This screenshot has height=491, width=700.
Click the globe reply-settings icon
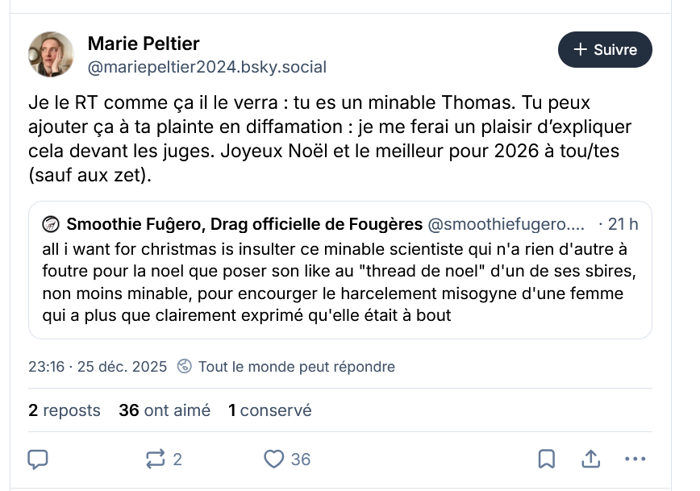tap(184, 367)
